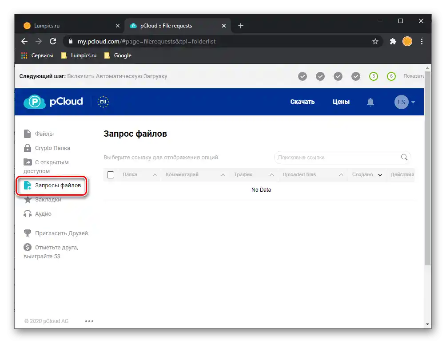Screen dimensions: 446x343
Task: Select Запросы файлов in the sidebar
Action: [x=52, y=185]
